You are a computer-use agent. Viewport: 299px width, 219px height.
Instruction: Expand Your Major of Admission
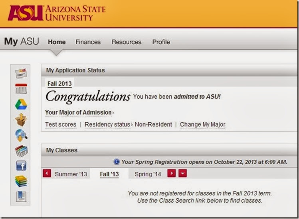pyautogui.click(x=79, y=112)
